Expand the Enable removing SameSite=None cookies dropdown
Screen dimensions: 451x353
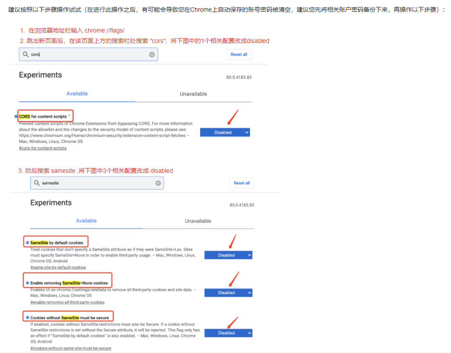coord(228,293)
